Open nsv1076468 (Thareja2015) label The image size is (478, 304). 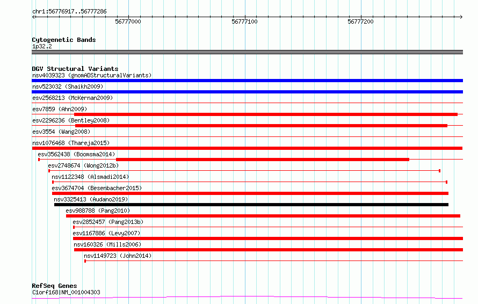pyautogui.click(x=71, y=143)
